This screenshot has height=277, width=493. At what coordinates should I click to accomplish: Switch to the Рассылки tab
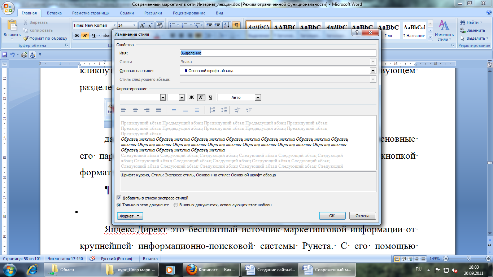[153, 13]
